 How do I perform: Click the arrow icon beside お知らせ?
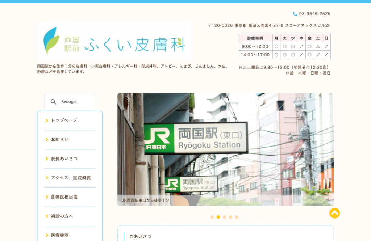(x=47, y=139)
